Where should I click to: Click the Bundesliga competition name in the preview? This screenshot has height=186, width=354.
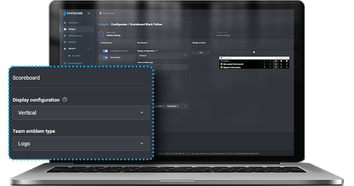[228, 58]
